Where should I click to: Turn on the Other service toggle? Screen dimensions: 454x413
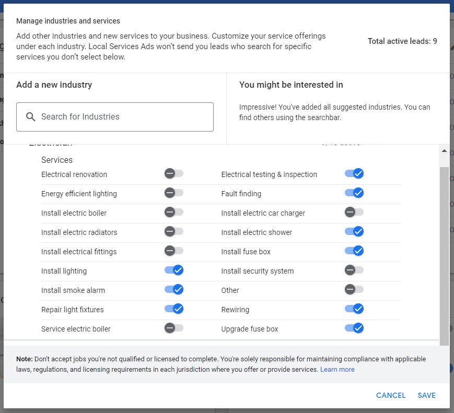pyautogui.click(x=354, y=290)
